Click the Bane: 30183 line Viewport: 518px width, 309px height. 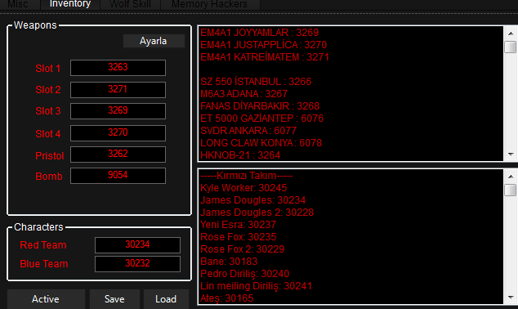pos(229,261)
